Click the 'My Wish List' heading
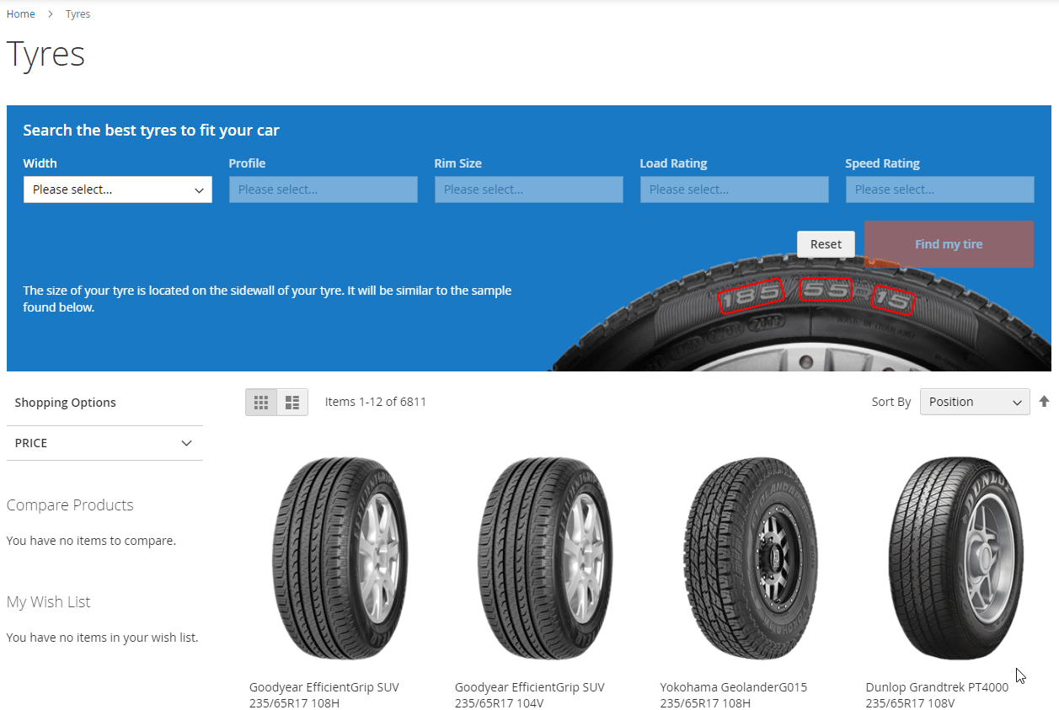 pos(48,602)
